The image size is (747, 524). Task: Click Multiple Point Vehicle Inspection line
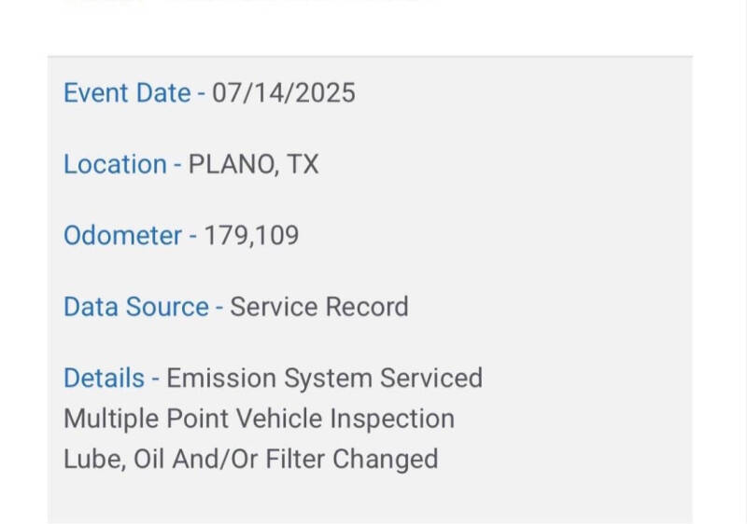[259, 419]
